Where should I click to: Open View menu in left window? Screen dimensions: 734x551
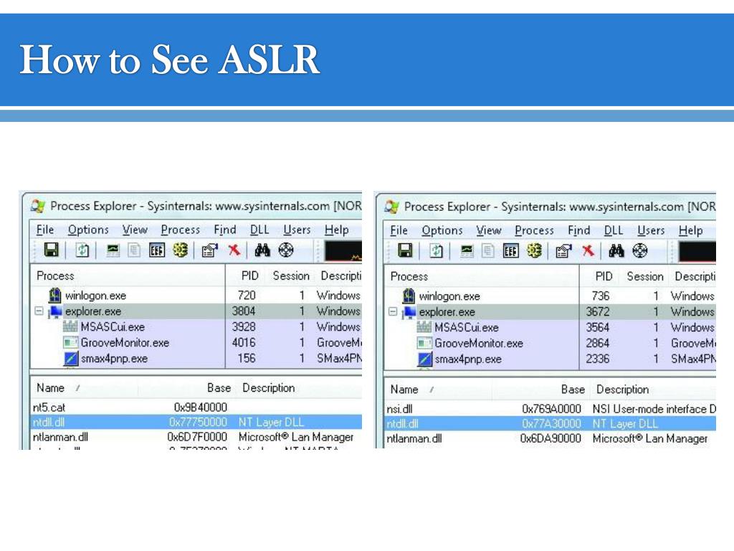(x=135, y=230)
